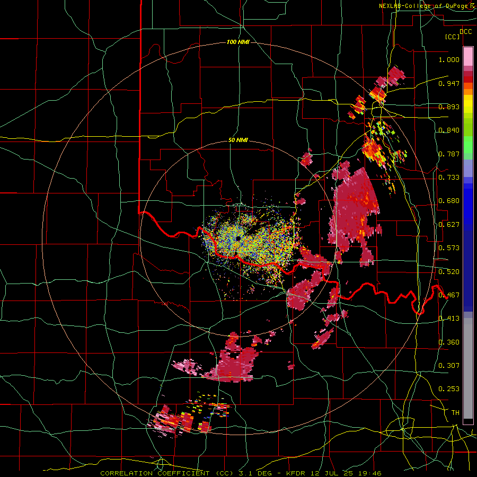The image size is (477, 477).
Task: Click the large crimson echo east of radar
Action: [355, 210]
